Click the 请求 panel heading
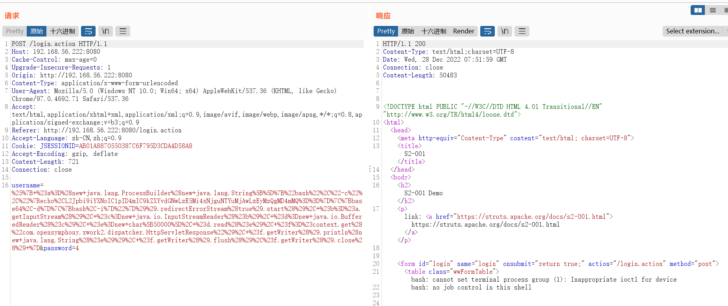 tap(12, 16)
